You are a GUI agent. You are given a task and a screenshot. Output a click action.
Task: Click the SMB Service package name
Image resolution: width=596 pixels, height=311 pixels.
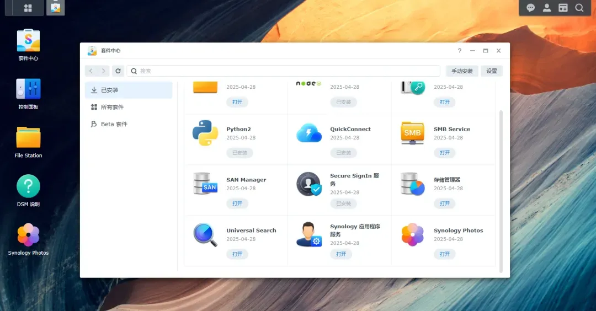tap(452, 129)
